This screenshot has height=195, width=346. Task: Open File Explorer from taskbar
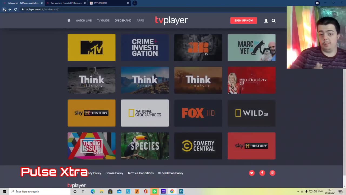(102, 191)
